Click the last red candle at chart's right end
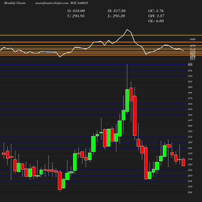 [183, 162]
